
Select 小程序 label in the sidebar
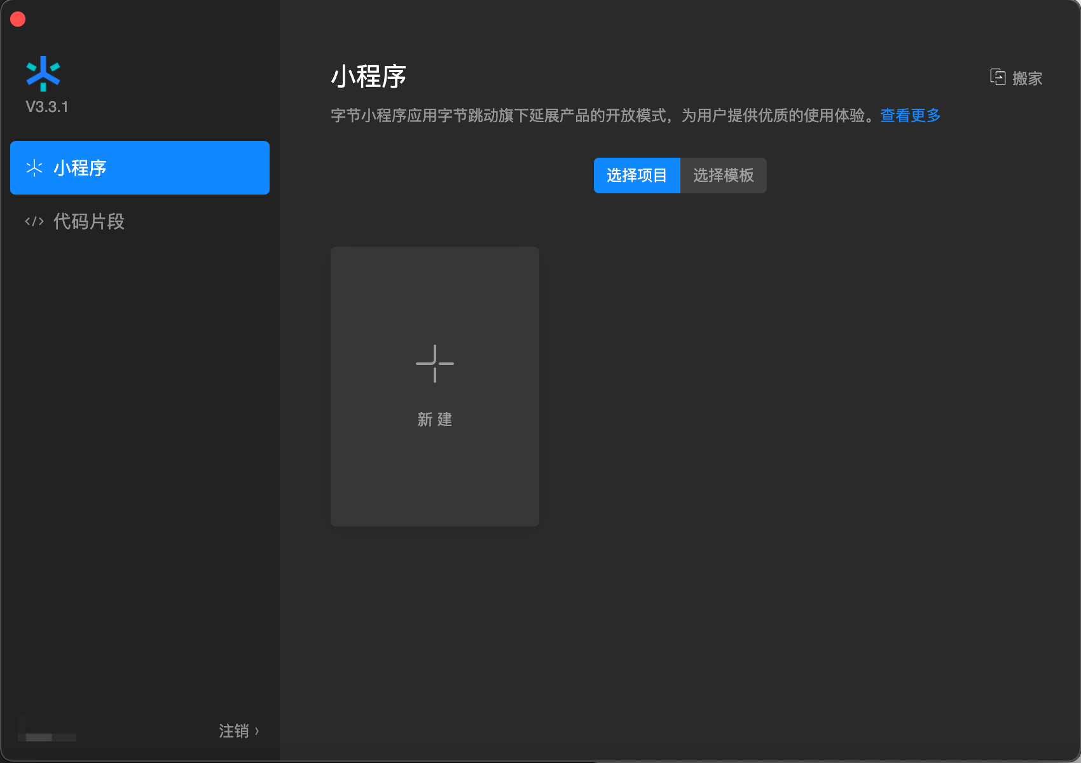click(80, 168)
